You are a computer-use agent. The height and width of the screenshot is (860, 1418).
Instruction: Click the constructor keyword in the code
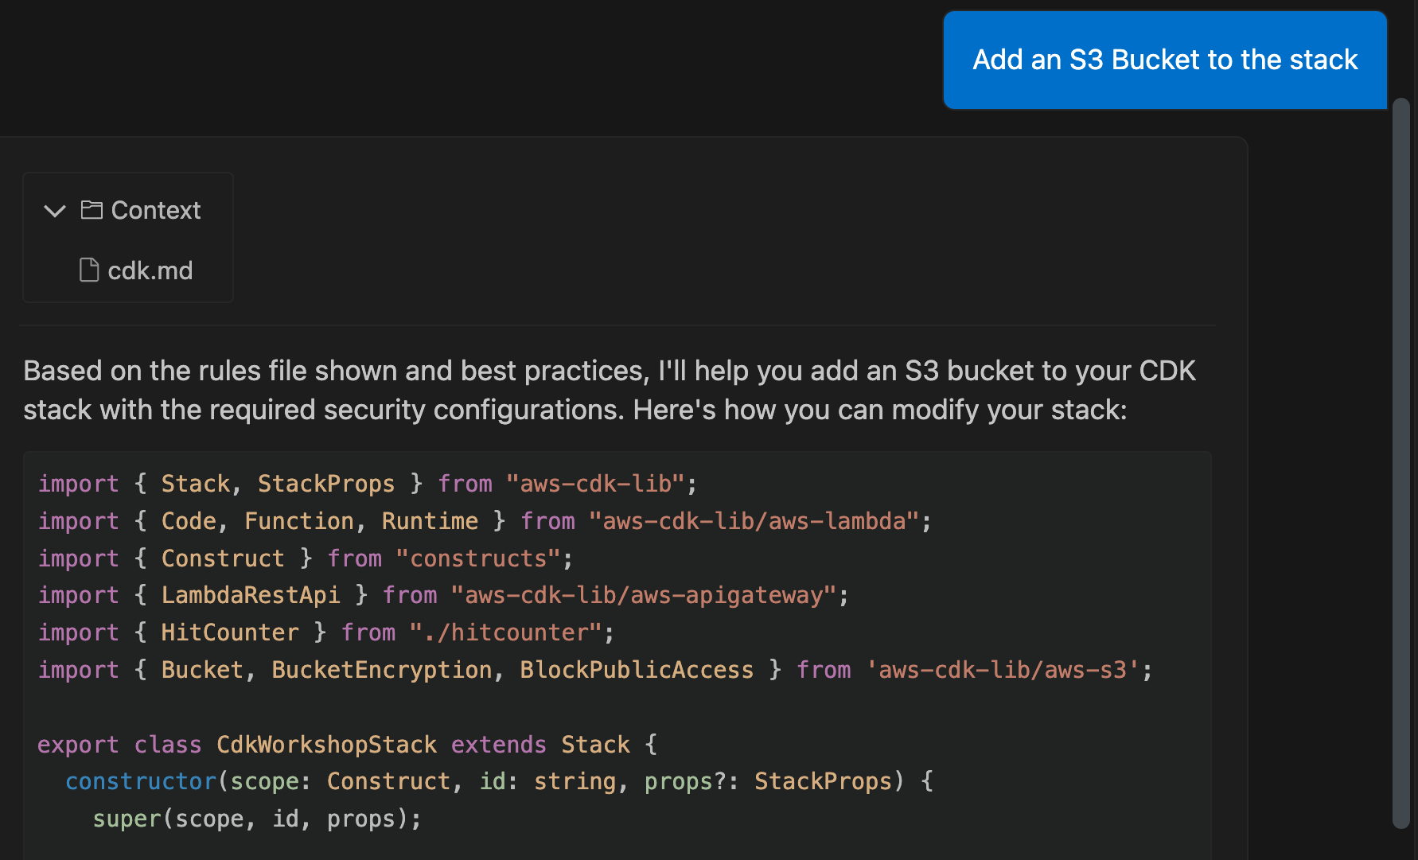140,780
